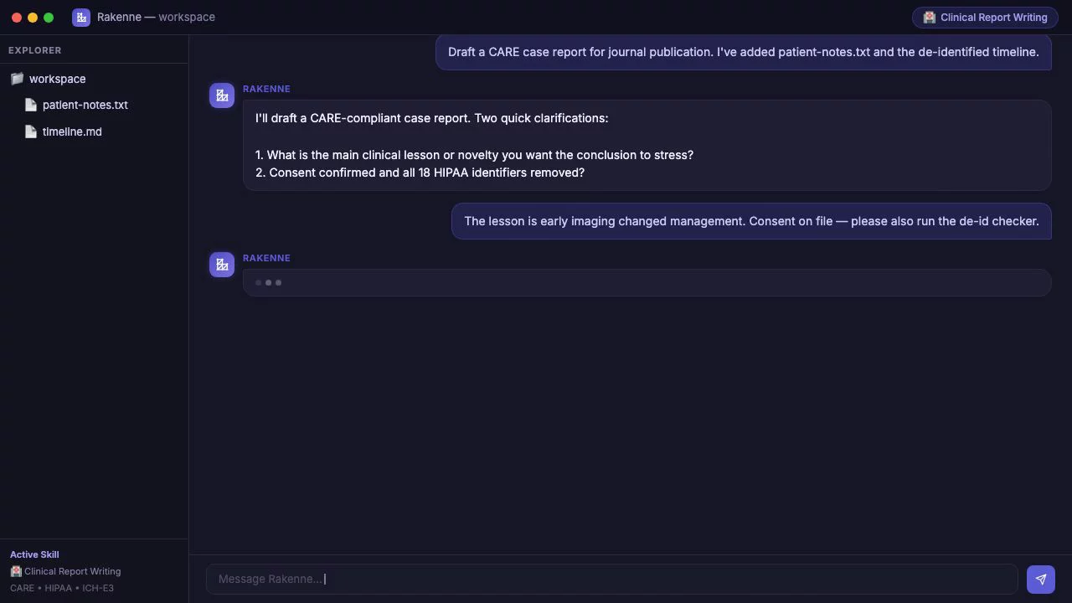Click the CARE • HIPAA • ICH-E3 tags

62,588
